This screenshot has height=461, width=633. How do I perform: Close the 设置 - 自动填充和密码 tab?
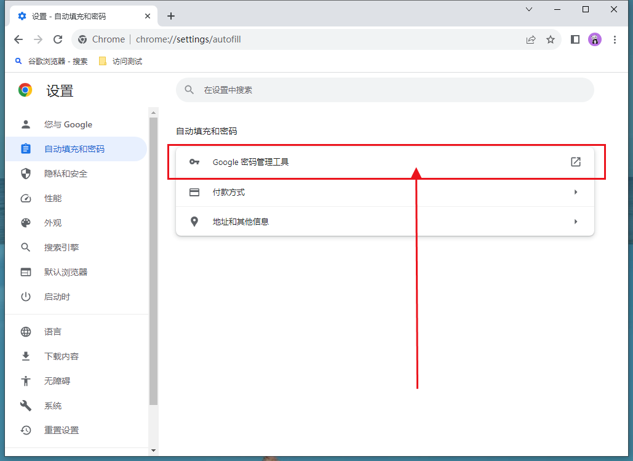[148, 16]
